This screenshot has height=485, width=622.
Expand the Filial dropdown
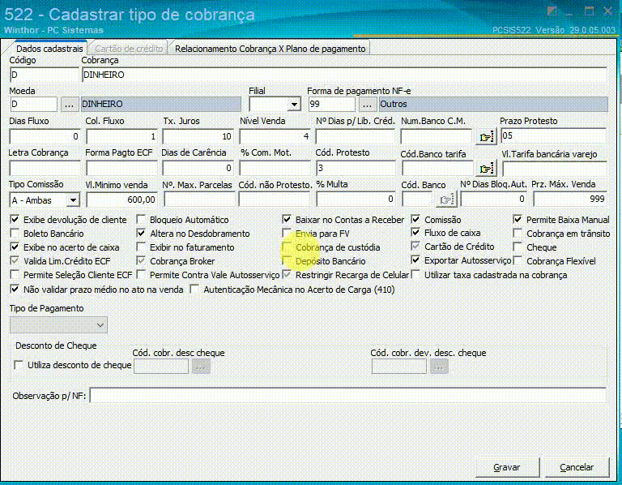294,105
